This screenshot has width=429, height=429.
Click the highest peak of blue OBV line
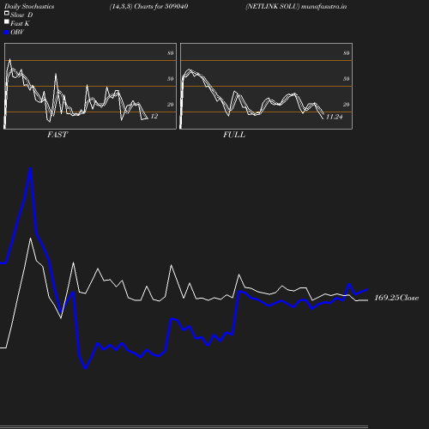(x=31, y=168)
